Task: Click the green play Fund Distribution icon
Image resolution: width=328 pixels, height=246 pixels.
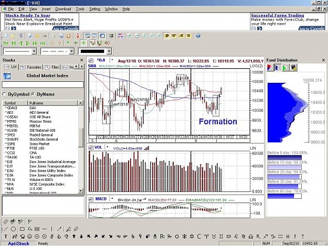Action: click(285, 68)
